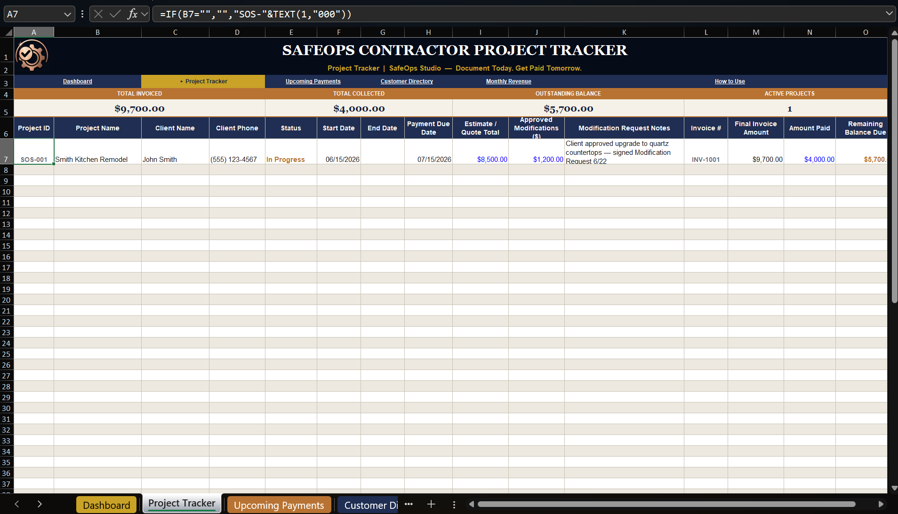Switch to the Dashboard sheet tab
Image resolution: width=898 pixels, height=514 pixels.
click(x=106, y=505)
